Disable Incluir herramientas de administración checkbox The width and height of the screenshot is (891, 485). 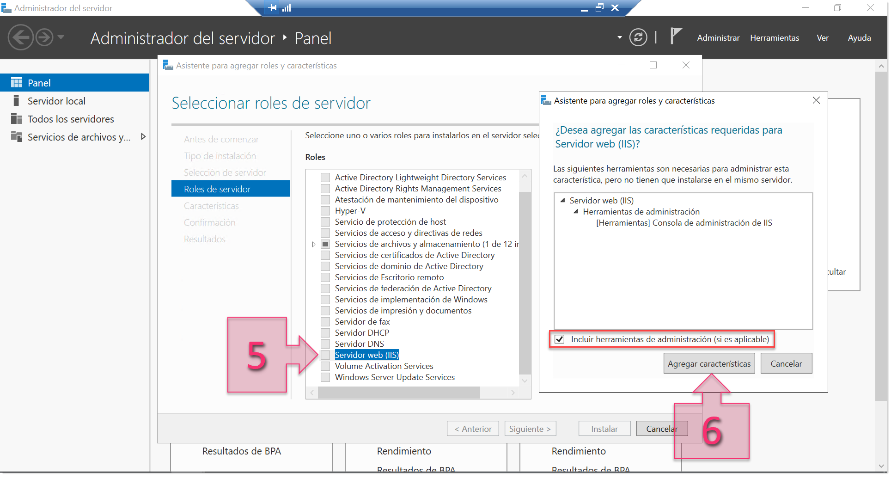[x=559, y=339]
